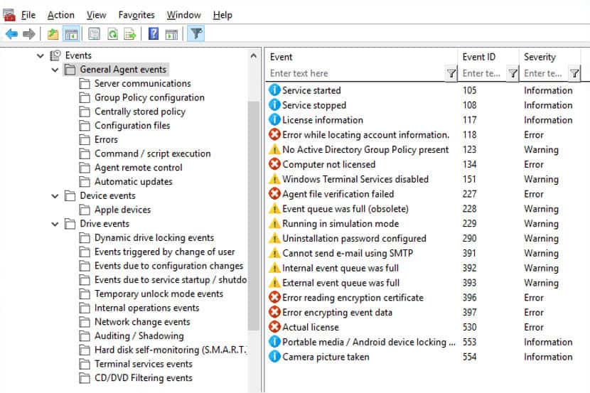Collapse the Device events tree node
Image resolution: width=590 pixels, height=393 pixels.
[x=55, y=195]
